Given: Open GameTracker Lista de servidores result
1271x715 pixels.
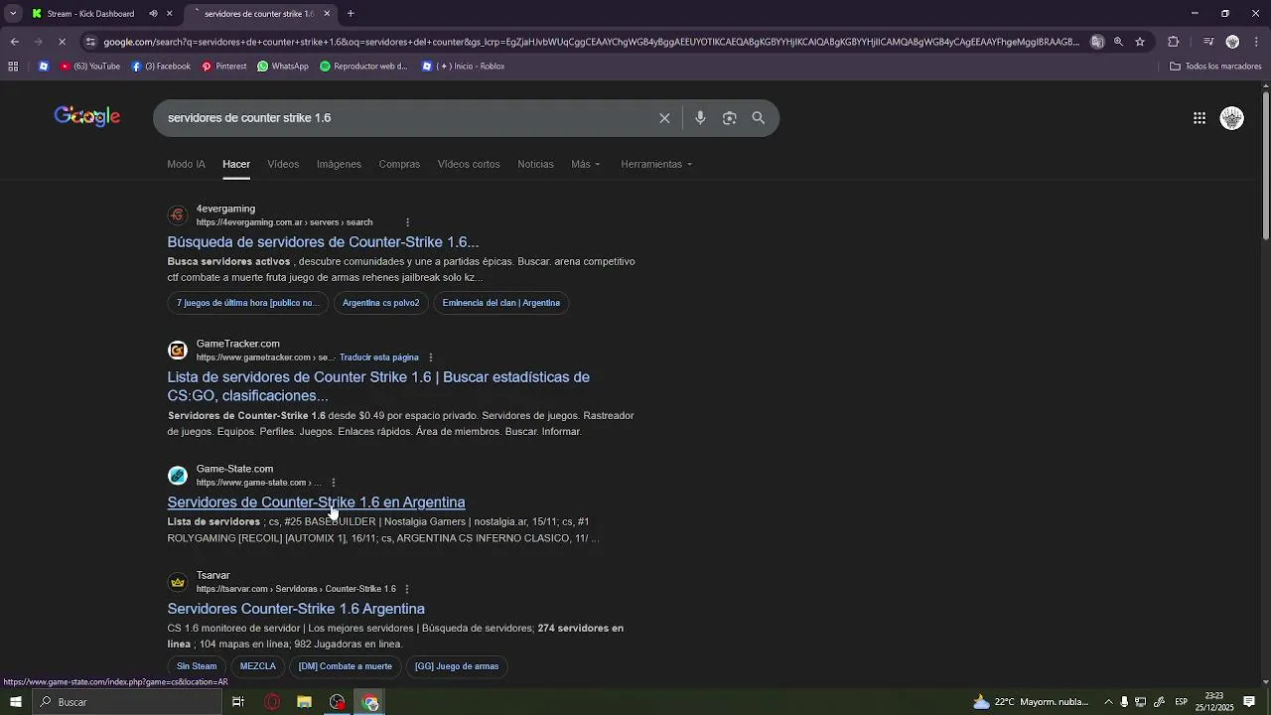Looking at the screenshot, I should pos(378,386).
